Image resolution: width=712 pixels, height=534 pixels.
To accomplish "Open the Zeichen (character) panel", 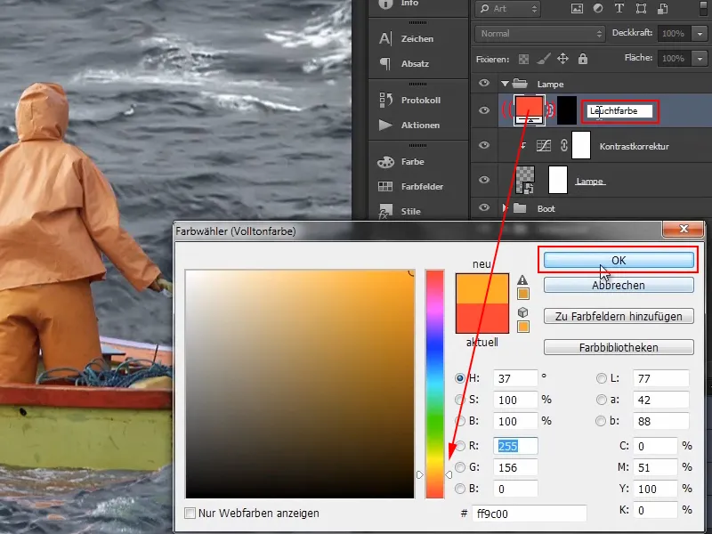I will (x=407, y=38).
